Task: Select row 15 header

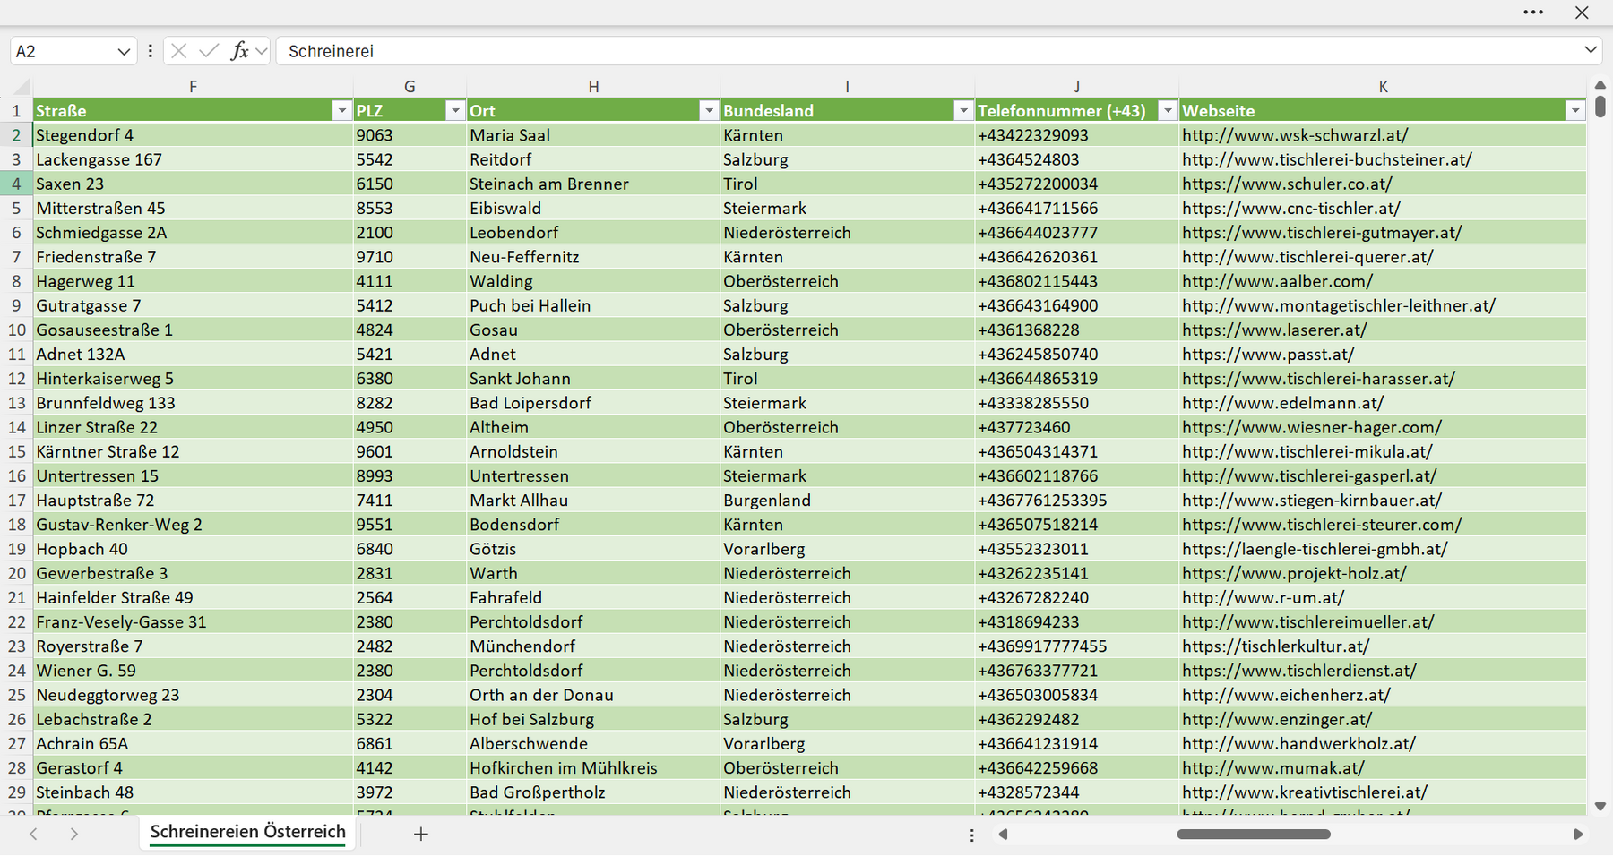Action: (16, 451)
